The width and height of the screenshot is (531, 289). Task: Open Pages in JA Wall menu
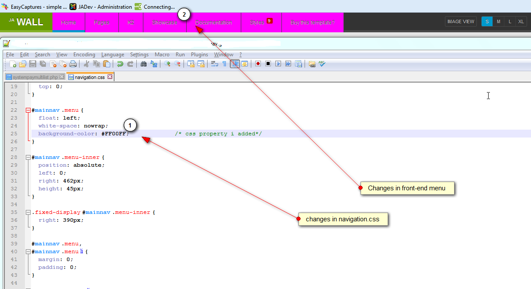point(101,22)
